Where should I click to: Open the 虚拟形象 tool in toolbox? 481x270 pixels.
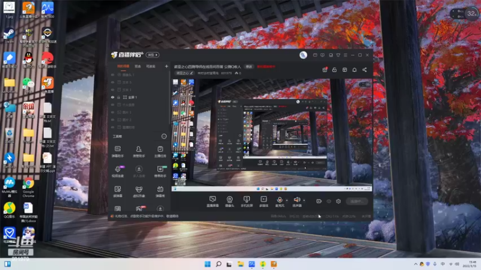pyautogui.click(x=139, y=191)
